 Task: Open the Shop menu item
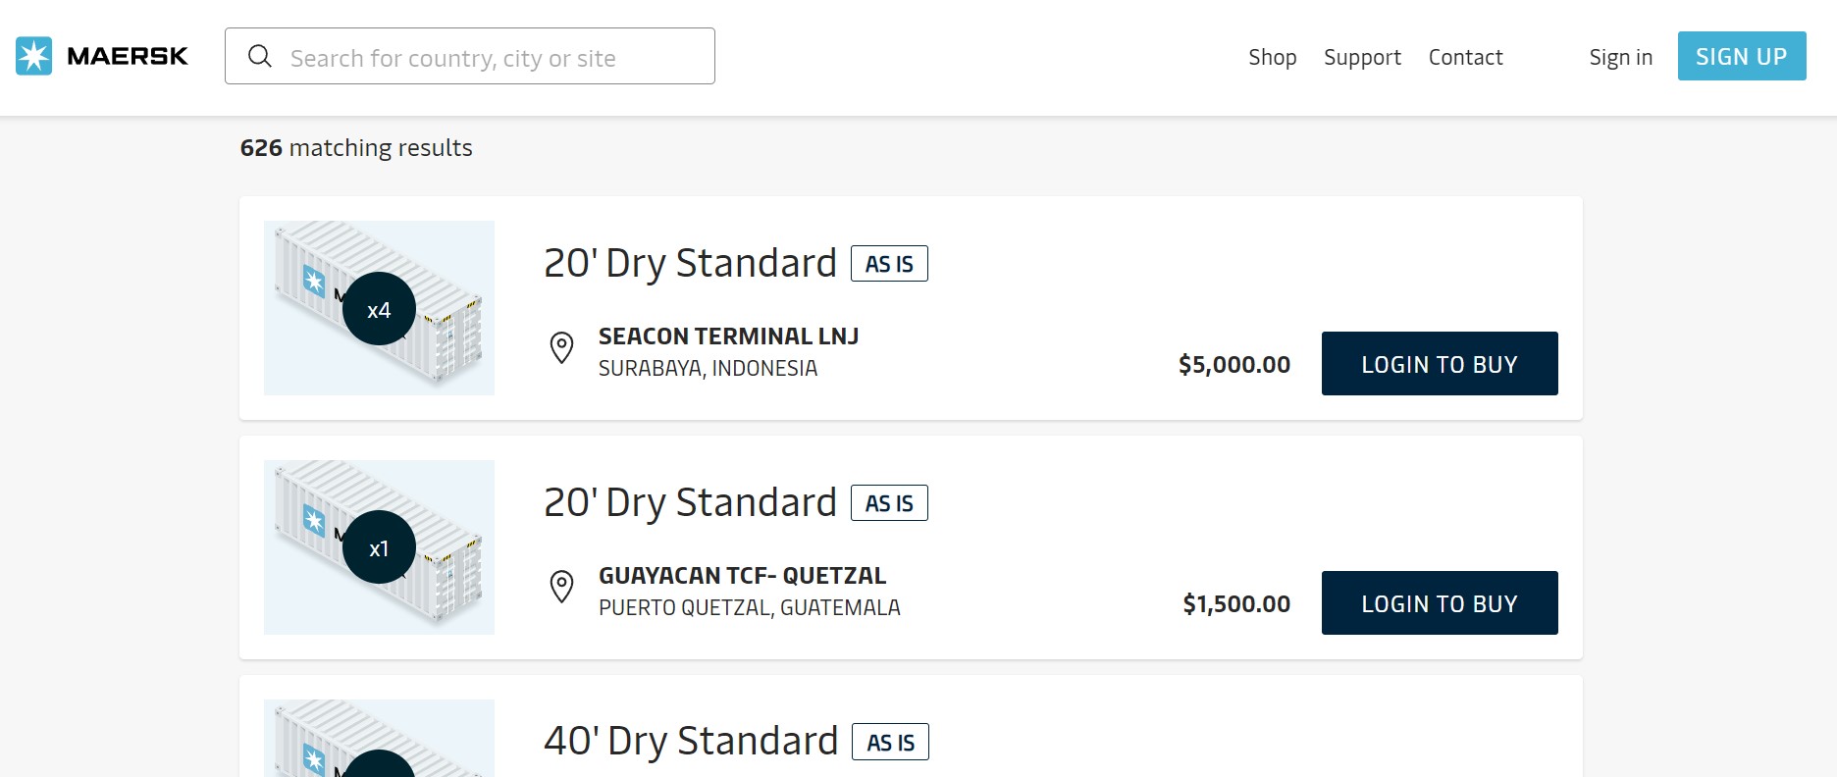click(1273, 57)
